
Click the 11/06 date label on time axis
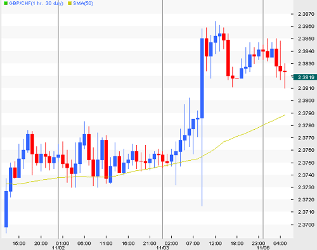pyautogui.click(x=263, y=247)
